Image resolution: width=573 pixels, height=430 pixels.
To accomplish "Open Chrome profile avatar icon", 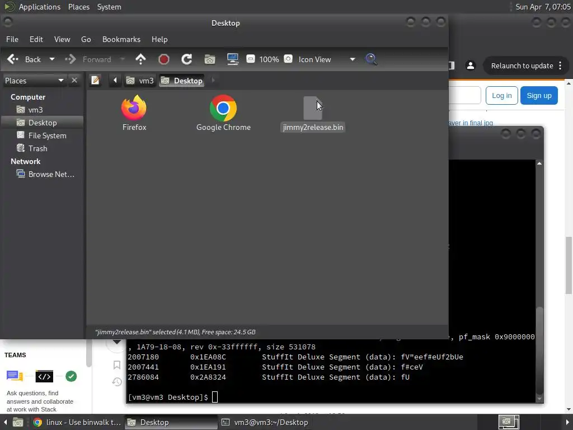I will pos(470,66).
